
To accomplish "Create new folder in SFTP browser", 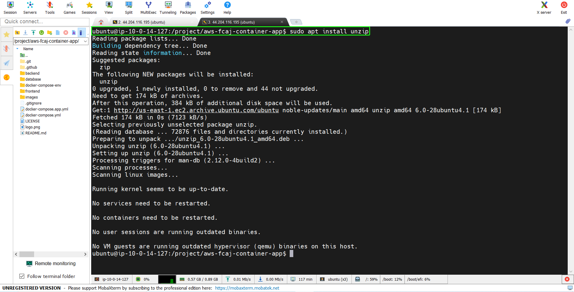I will pos(50,33).
